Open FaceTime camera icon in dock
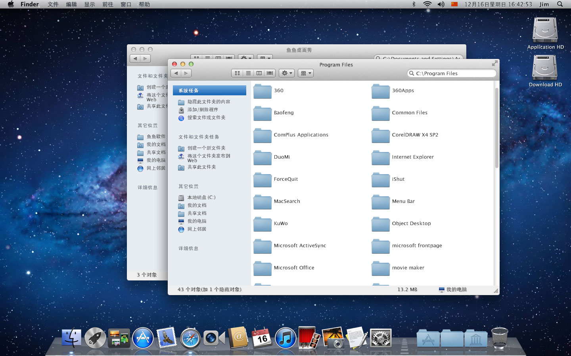The height and width of the screenshot is (356, 571). [214, 338]
